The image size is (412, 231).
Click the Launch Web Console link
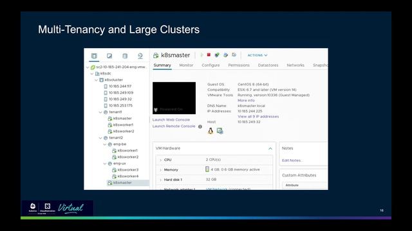(x=171, y=120)
